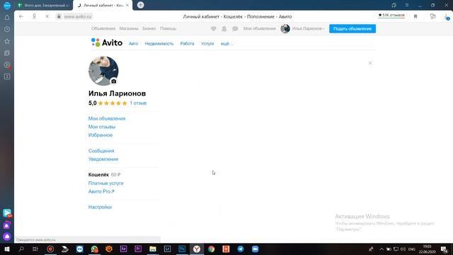This screenshot has width=453, height=255.
Task: Open Yandex home via the Я button
Action: tap(34, 16)
